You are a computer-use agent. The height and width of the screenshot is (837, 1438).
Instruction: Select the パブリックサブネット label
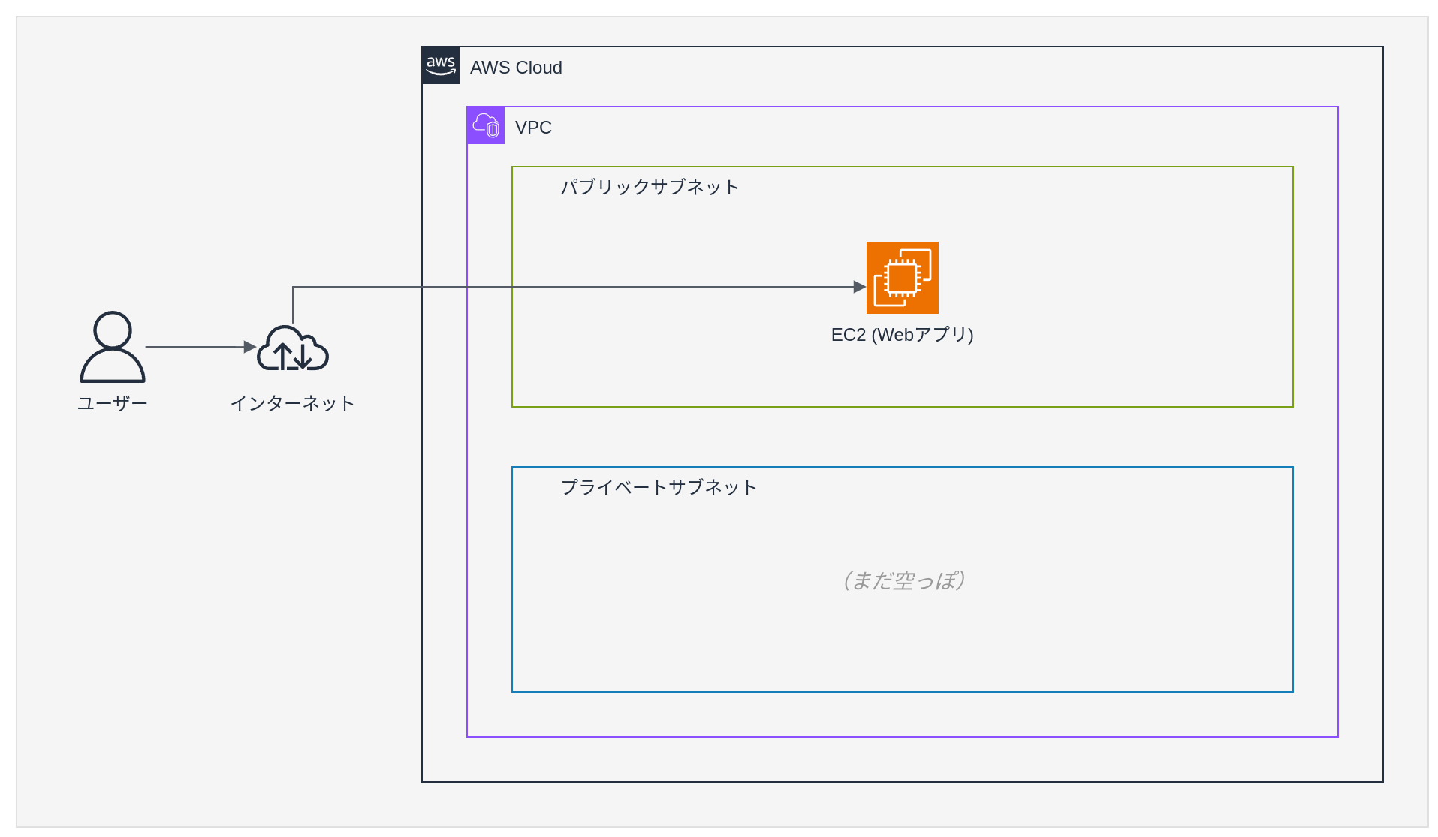pos(650,187)
